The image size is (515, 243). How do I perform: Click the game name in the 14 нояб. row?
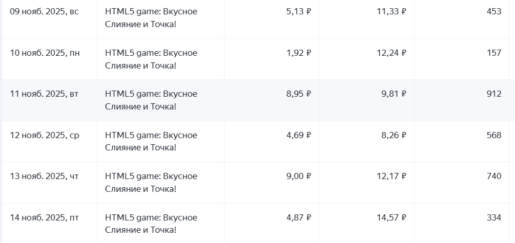click(151, 224)
